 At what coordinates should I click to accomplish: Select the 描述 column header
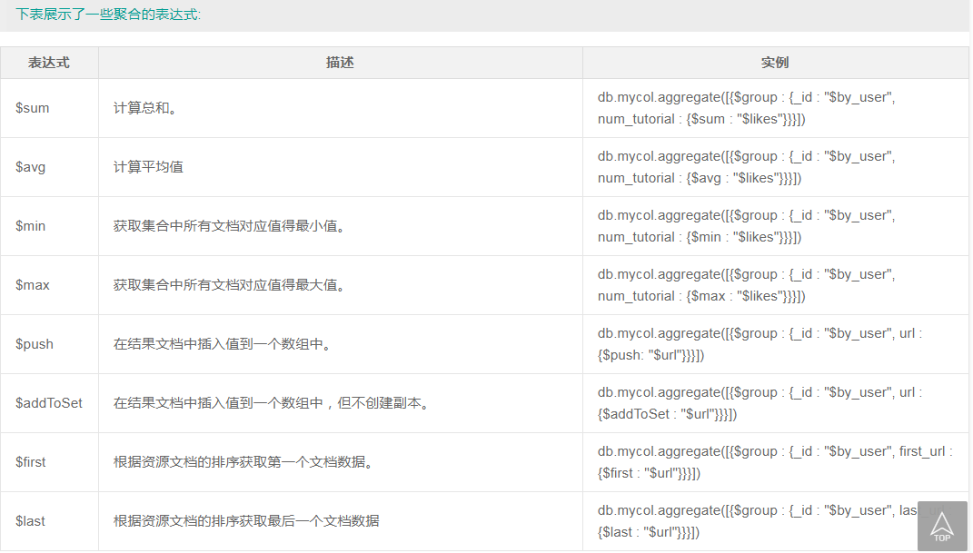340,63
